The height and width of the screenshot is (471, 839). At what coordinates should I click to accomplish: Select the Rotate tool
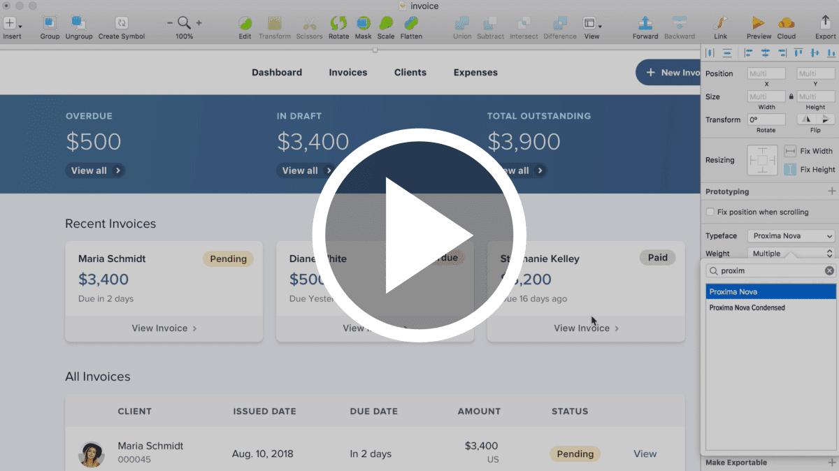coord(338,23)
